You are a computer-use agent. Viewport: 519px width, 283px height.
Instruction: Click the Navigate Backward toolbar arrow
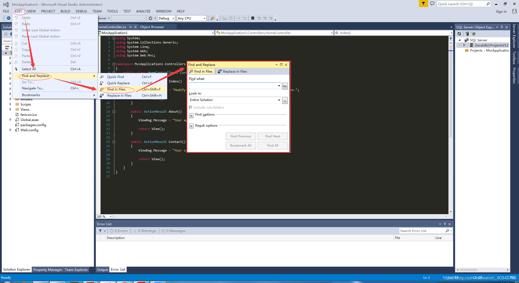(9, 18)
